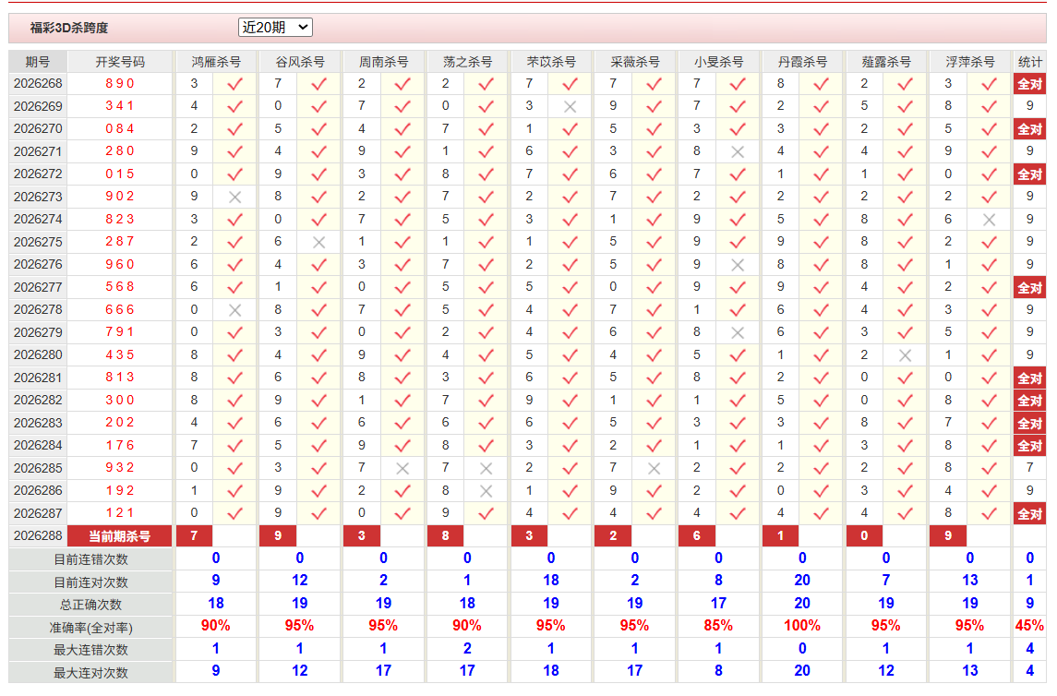
Task: Click the 统计 column header
Action: [1029, 62]
